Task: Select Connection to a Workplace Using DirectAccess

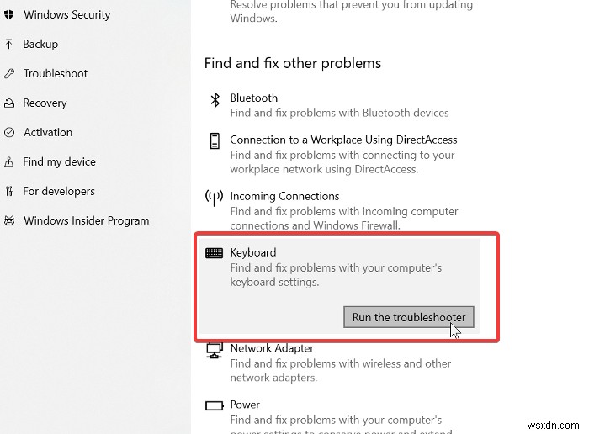Action: pyautogui.click(x=343, y=140)
